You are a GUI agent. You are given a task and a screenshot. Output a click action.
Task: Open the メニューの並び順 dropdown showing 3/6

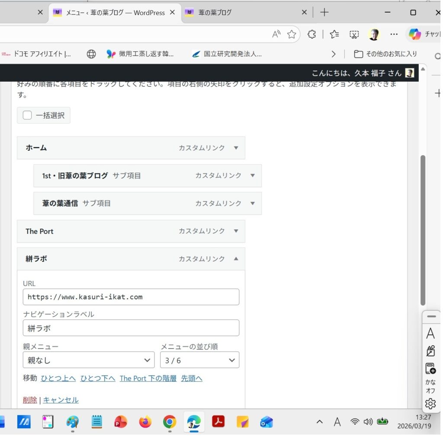[200, 360]
